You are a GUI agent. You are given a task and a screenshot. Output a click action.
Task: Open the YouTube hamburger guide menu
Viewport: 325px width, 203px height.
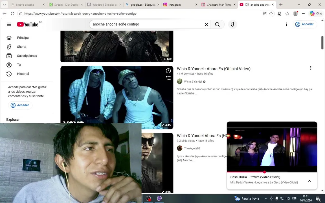click(x=9, y=24)
